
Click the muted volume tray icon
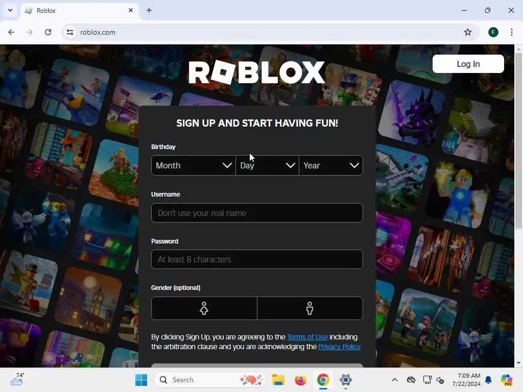point(440,380)
